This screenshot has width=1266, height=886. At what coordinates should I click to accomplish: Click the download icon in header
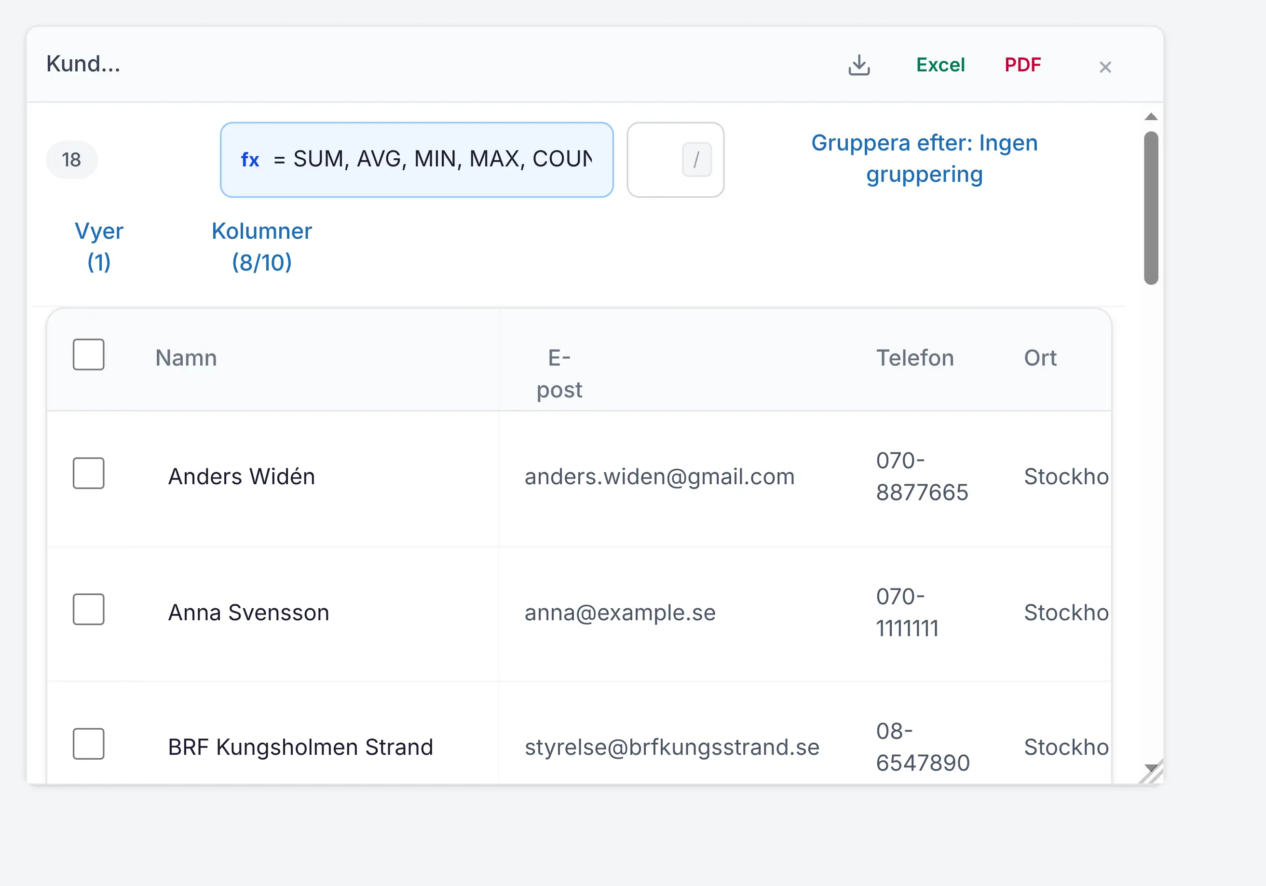[858, 65]
